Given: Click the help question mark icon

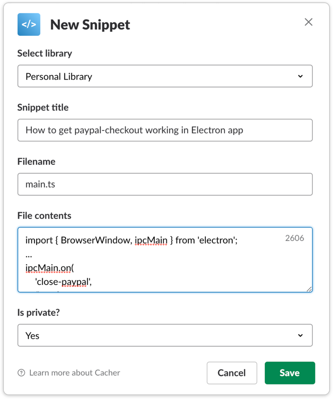Looking at the screenshot, I should 21,373.
